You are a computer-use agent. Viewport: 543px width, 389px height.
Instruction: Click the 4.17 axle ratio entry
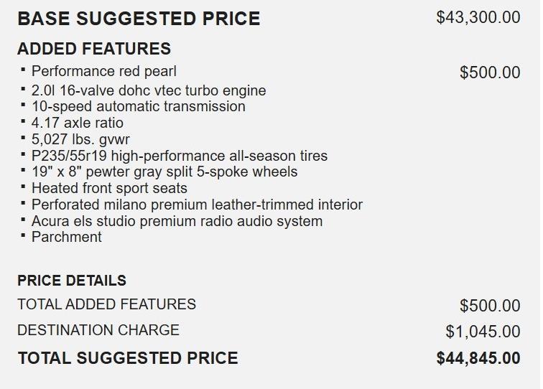pyautogui.click(x=78, y=123)
